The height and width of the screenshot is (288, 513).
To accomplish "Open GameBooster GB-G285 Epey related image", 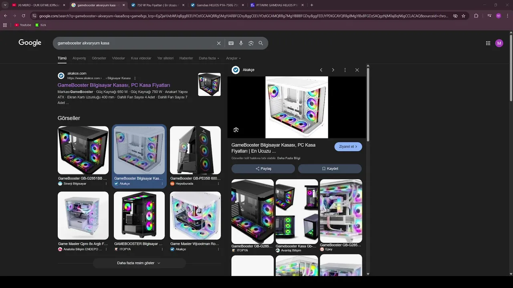I will 341,211.
